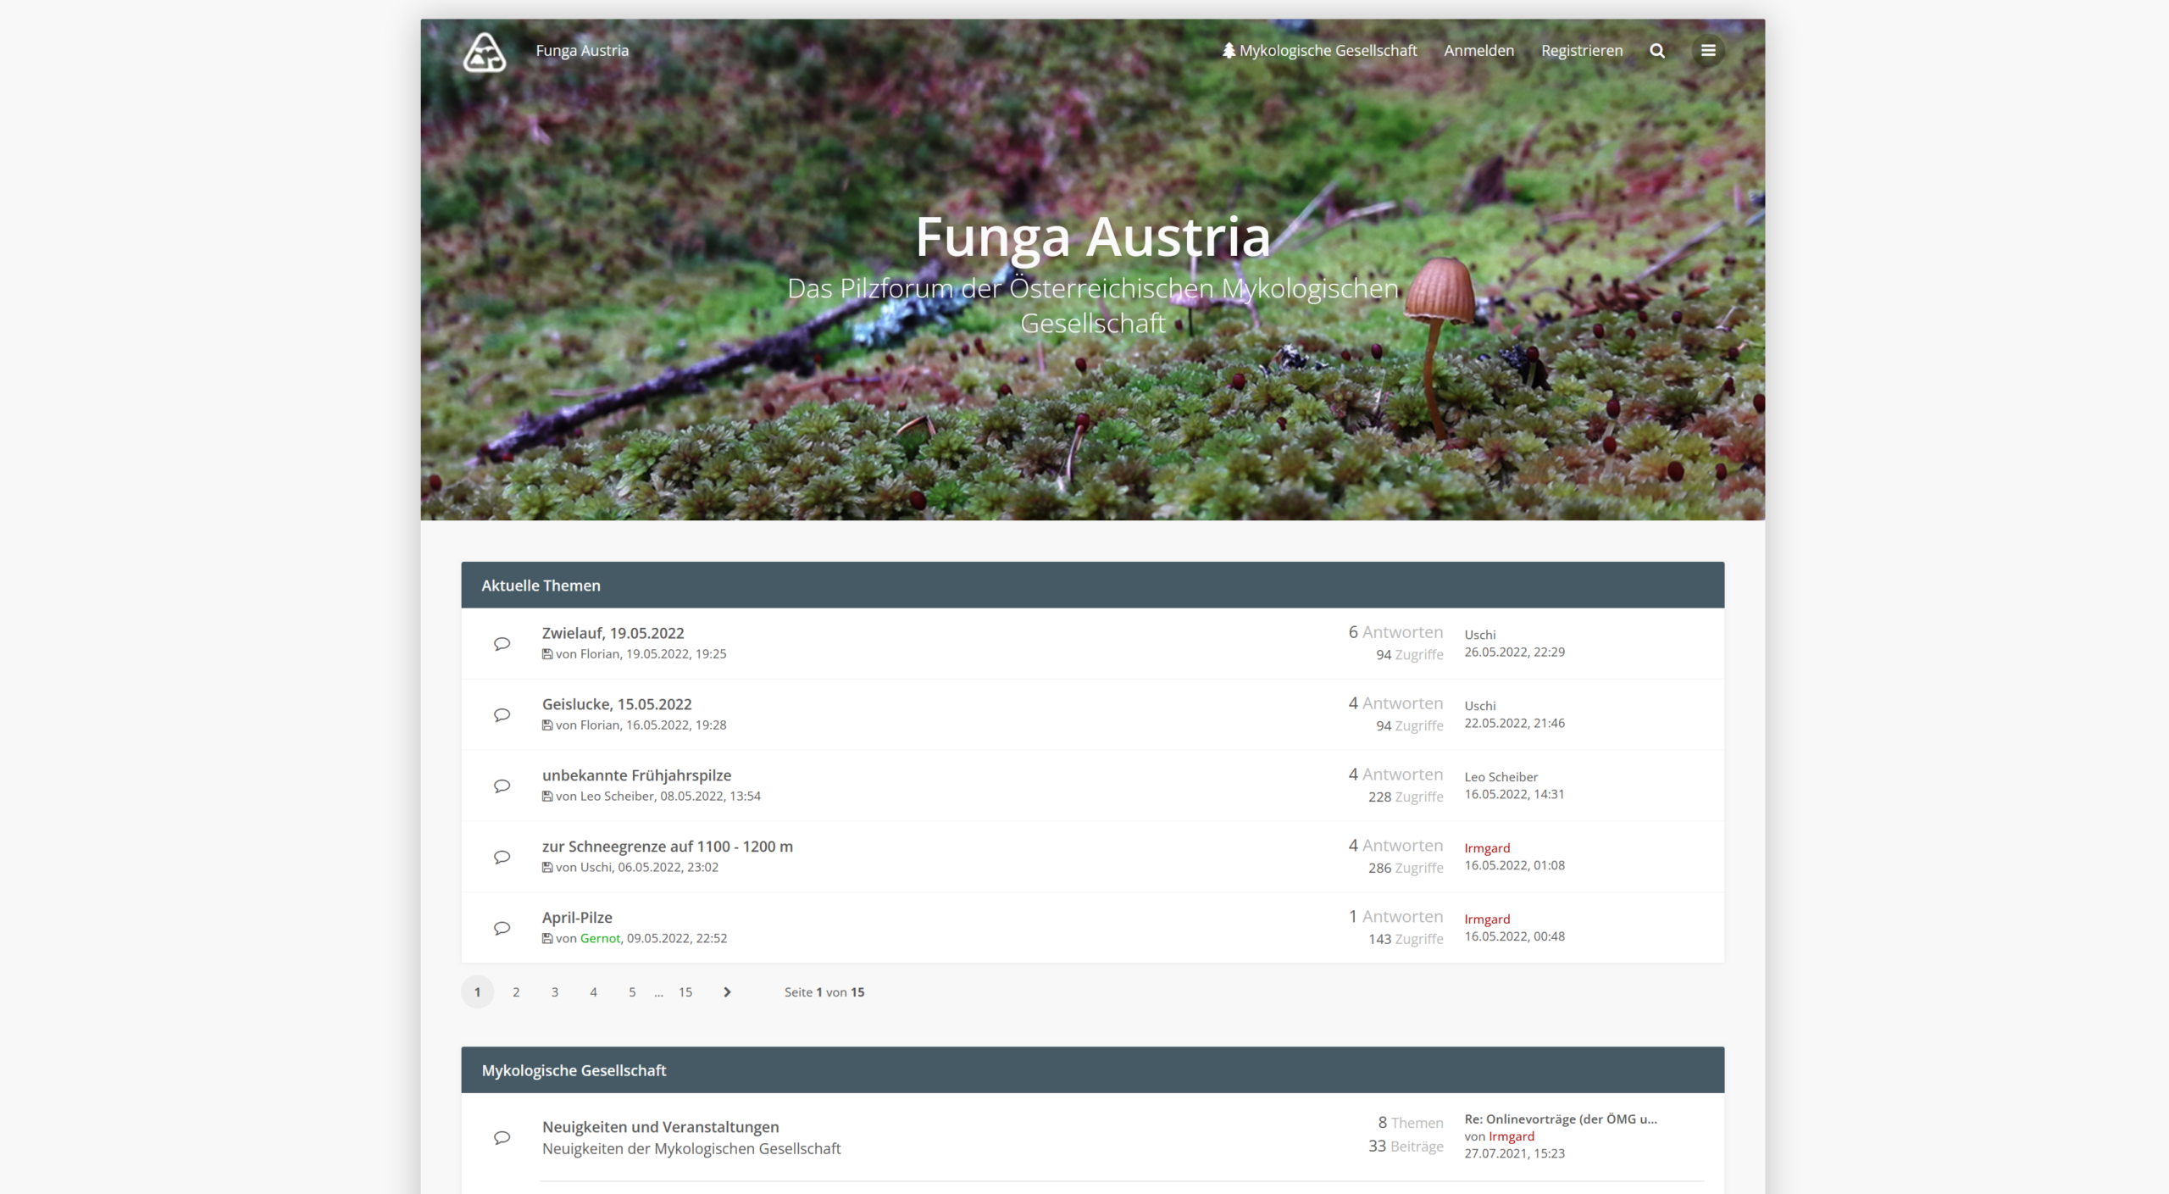Open topic 'unbekannte Frühjahrspilze'
Image resolution: width=2169 pixels, height=1194 pixels.
coord(636,775)
